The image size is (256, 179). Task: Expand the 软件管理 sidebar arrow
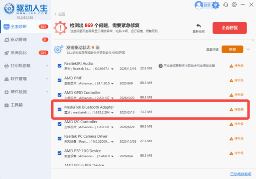[47, 79]
